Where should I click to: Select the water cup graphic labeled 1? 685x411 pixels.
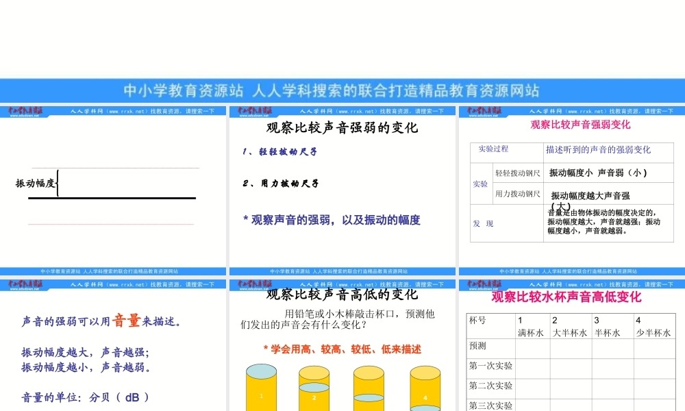coord(260,387)
